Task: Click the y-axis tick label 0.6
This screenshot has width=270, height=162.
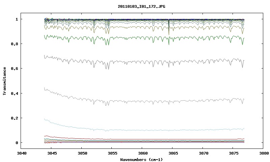Action: 15,69
